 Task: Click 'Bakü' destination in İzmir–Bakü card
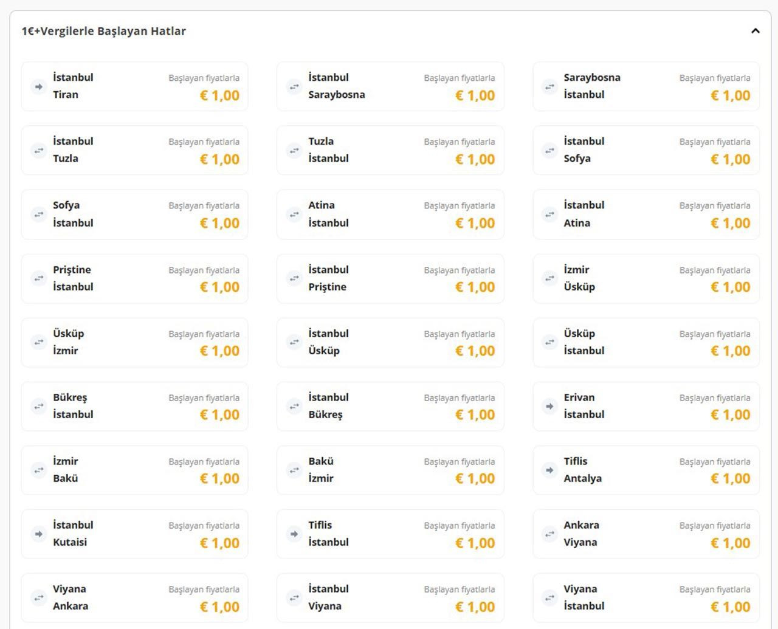point(66,478)
